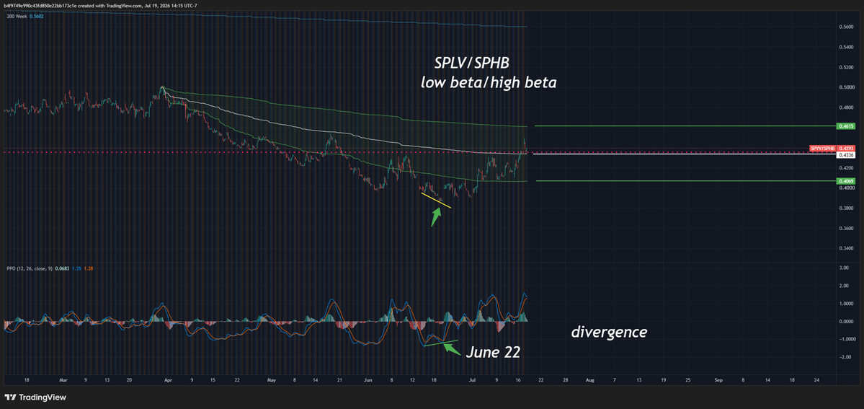Select the white horizontal line at 0.4336
864x409 pixels.
pos(685,154)
